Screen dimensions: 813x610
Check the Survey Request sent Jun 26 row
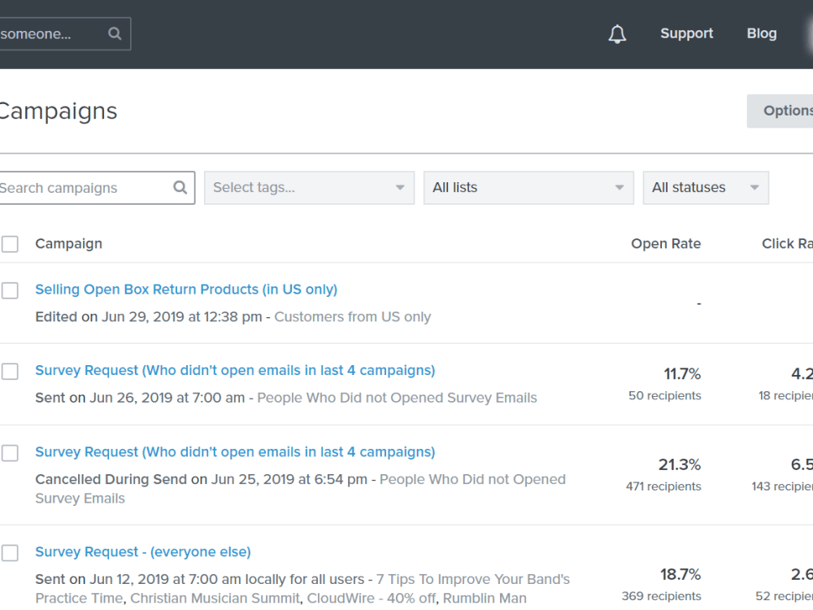point(10,372)
